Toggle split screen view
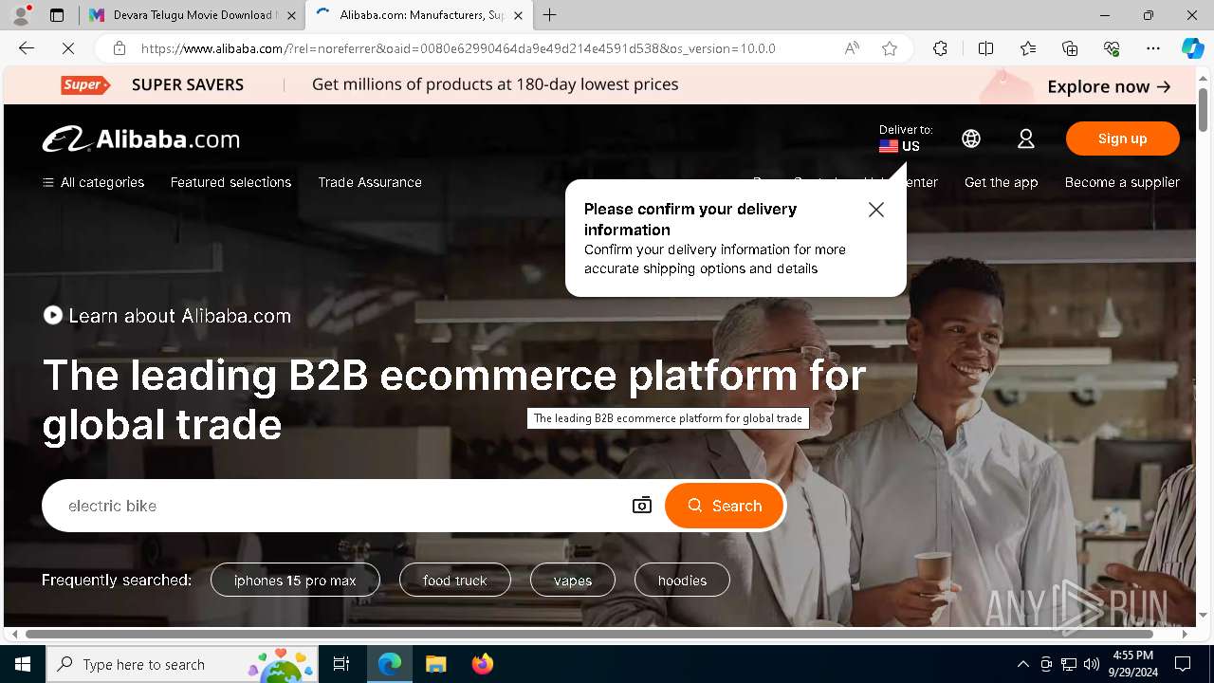The width and height of the screenshot is (1214, 683). point(985,48)
